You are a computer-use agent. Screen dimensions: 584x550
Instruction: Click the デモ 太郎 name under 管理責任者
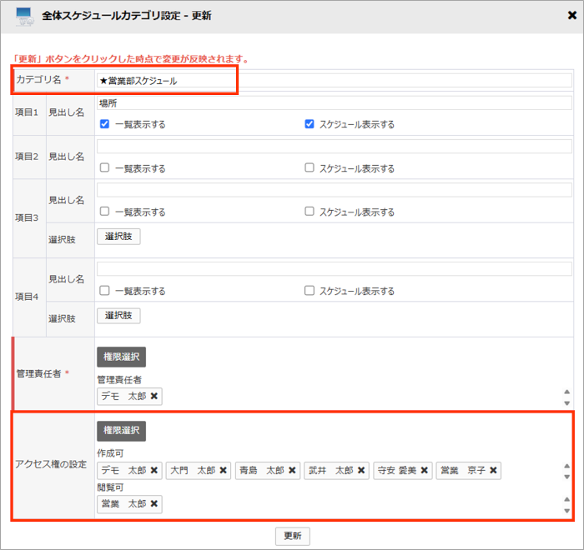pos(123,397)
